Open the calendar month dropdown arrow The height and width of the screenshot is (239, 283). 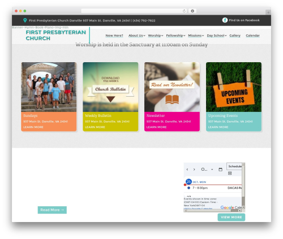pyautogui.click(x=212, y=170)
